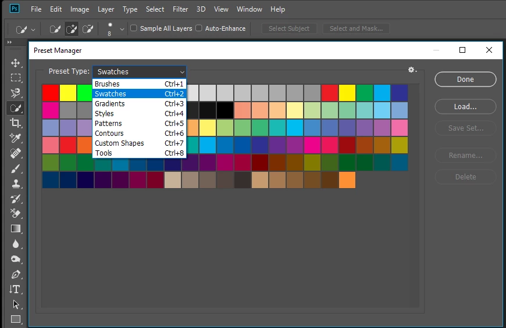This screenshot has height=328, width=506.
Task: Select the Move tool
Action: pyautogui.click(x=15, y=63)
